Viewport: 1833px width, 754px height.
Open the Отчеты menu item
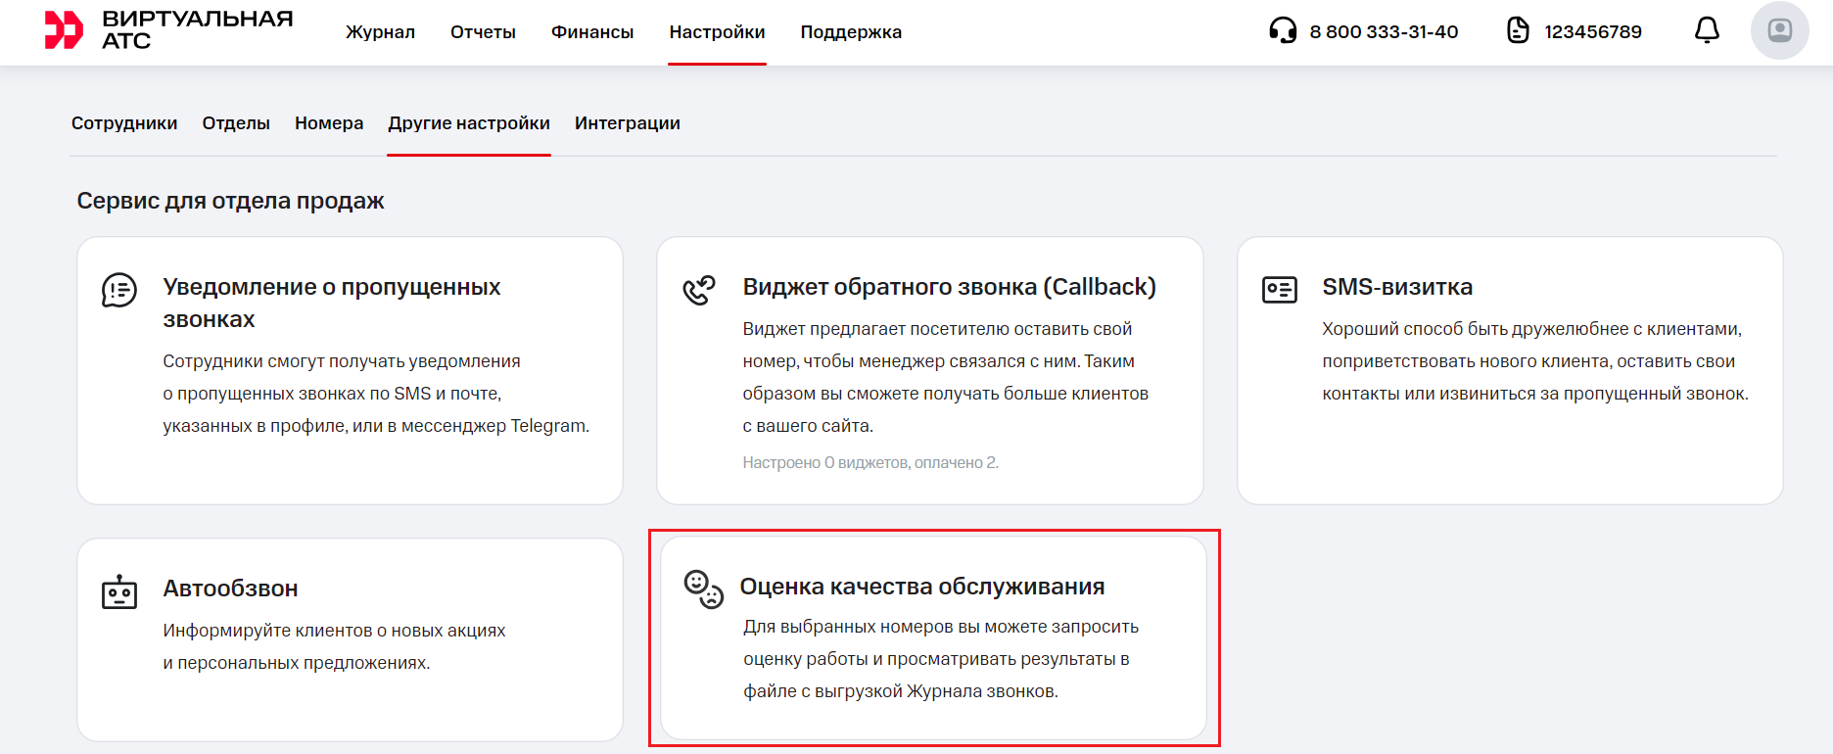(483, 32)
